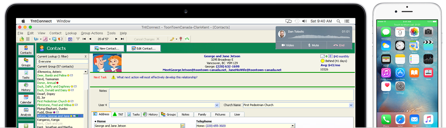Open the Group Actions menu

coord(92,33)
